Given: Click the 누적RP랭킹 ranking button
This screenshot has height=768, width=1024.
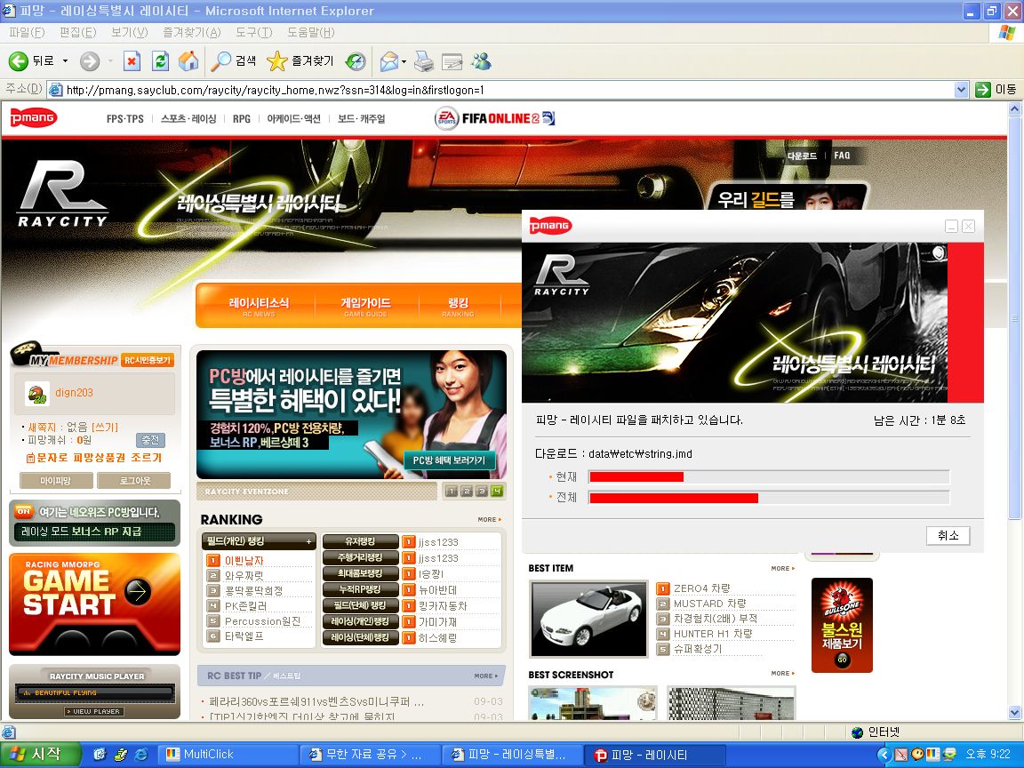Looking at the screenshot, I should (361, 589).
